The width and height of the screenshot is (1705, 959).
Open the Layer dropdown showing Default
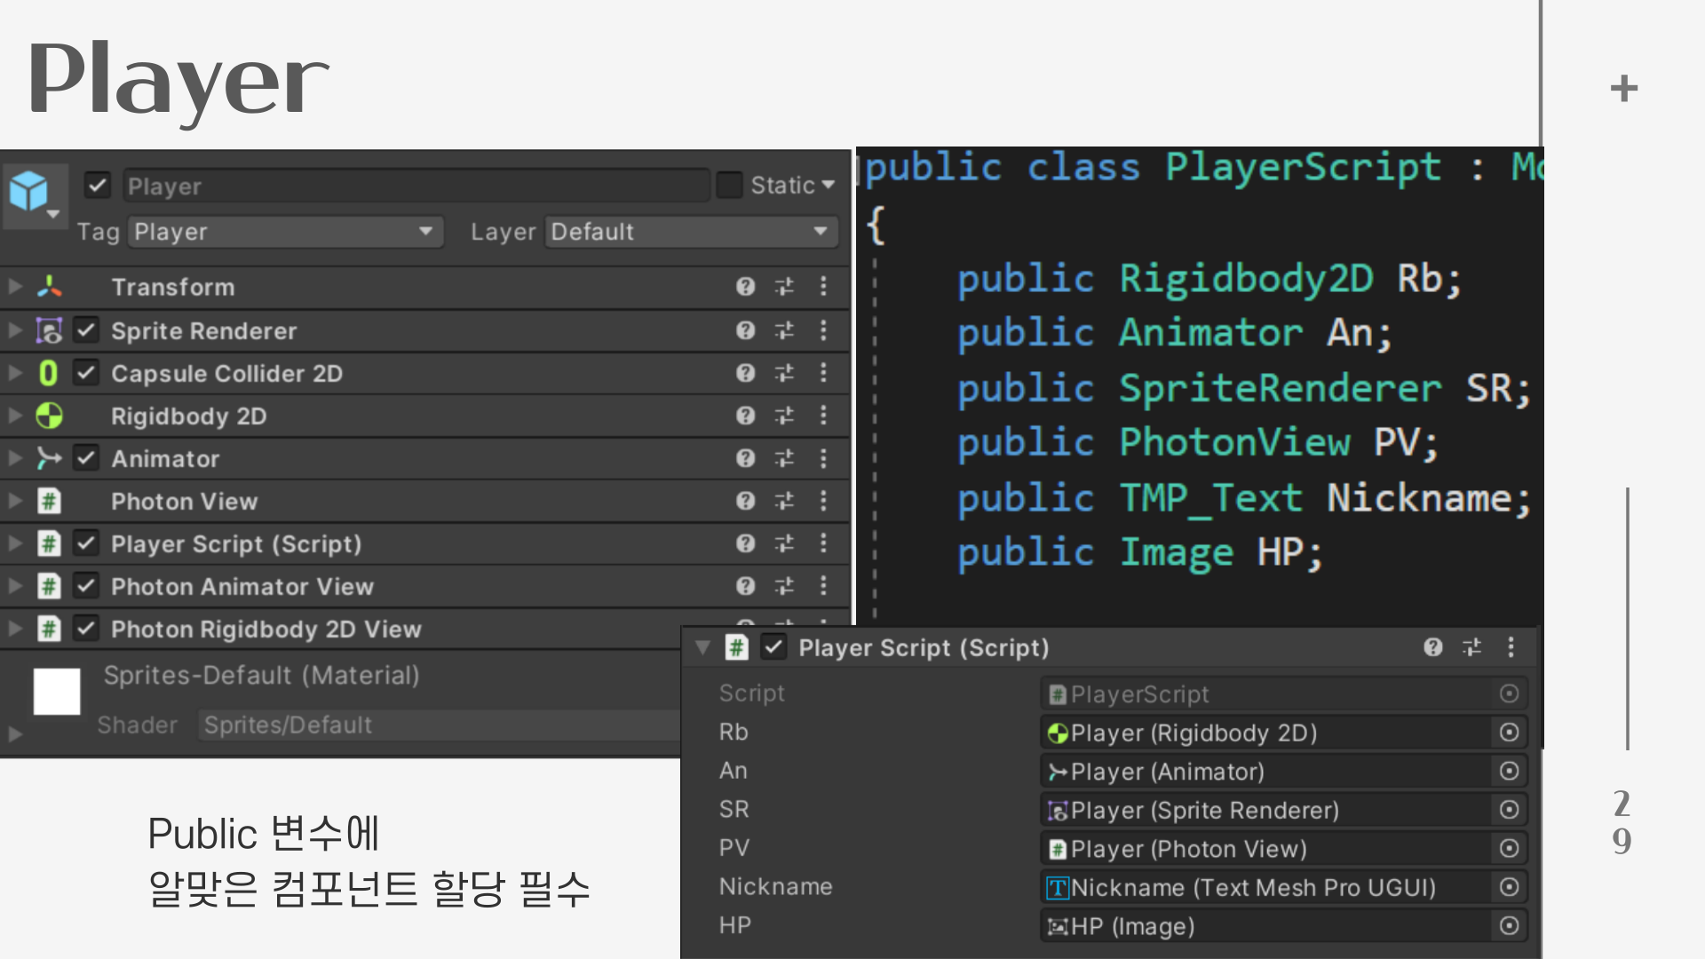(x=691, y=232)
